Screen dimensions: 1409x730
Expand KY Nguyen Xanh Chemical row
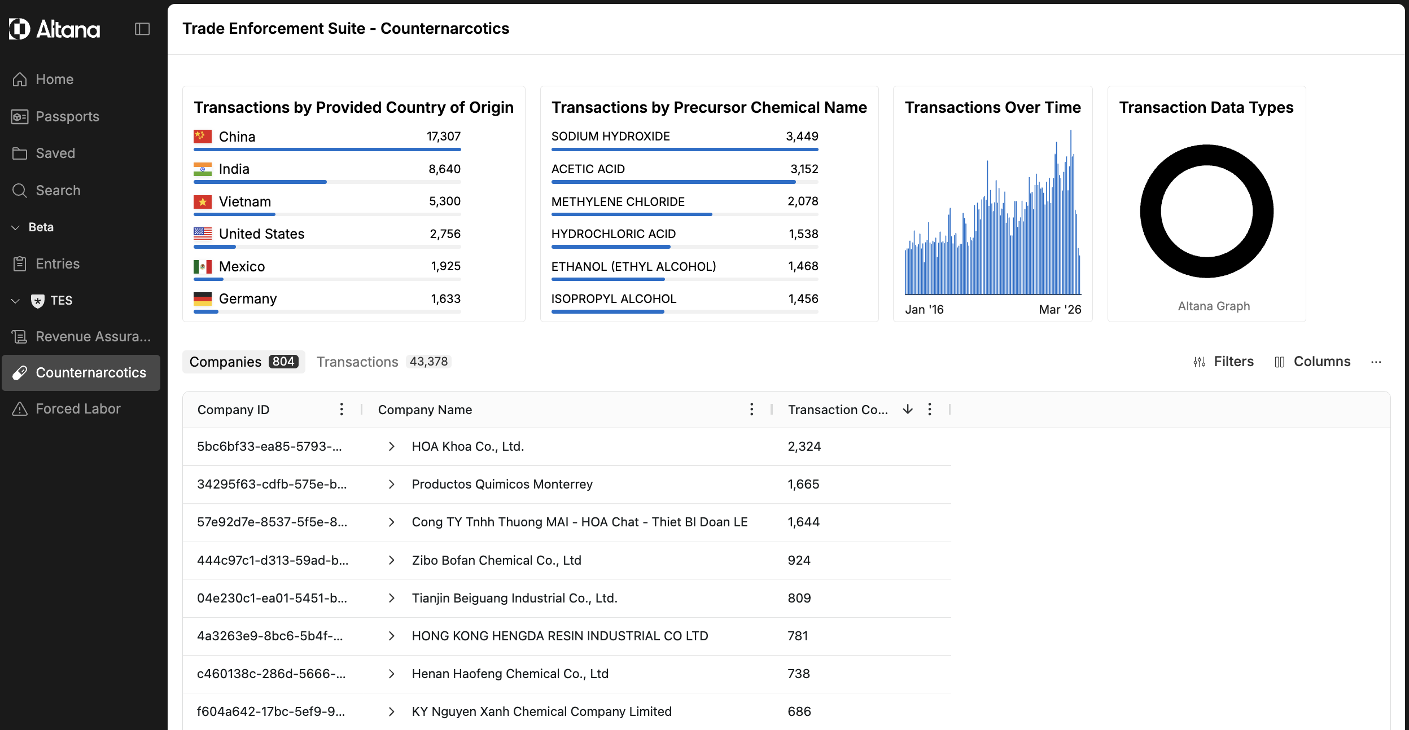point(391,712)
